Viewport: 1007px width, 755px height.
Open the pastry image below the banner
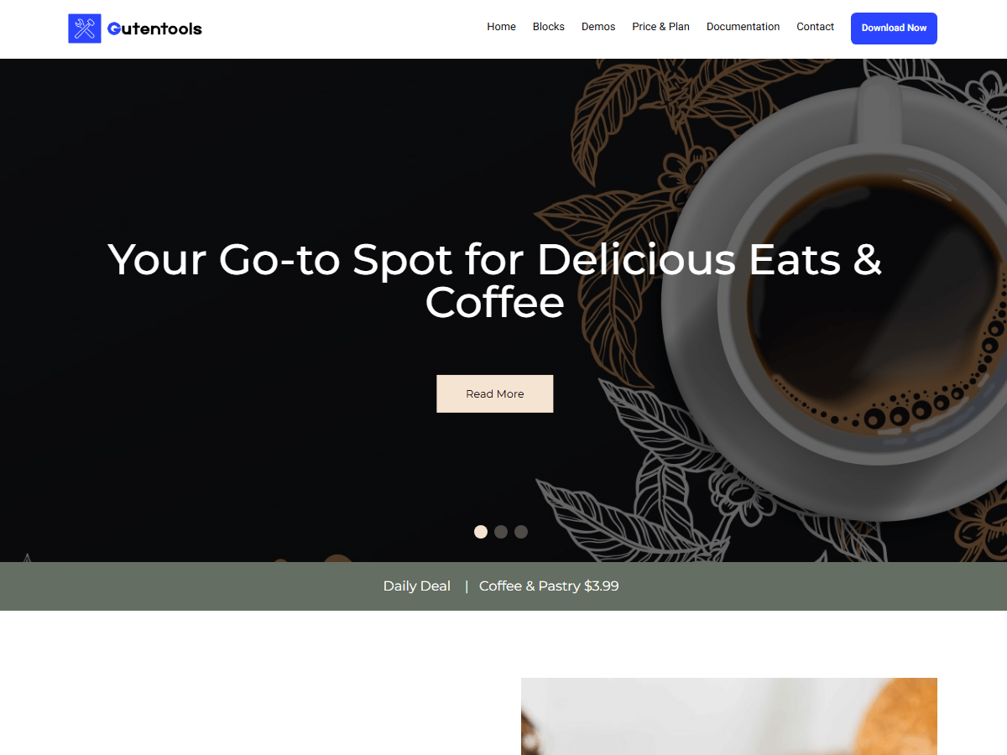point(729,716)
